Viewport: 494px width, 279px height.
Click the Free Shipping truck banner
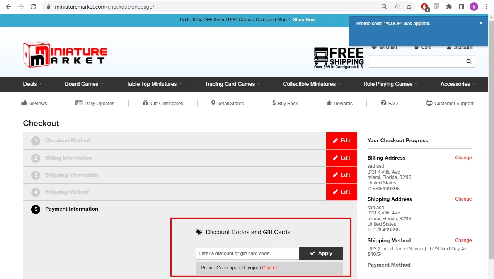coord(339,58)
